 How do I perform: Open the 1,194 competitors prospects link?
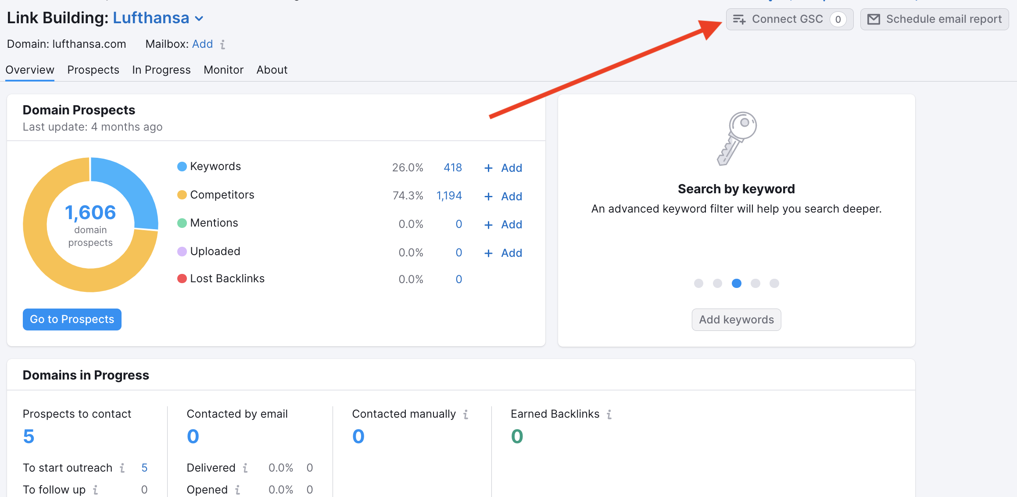pos(449,195)
